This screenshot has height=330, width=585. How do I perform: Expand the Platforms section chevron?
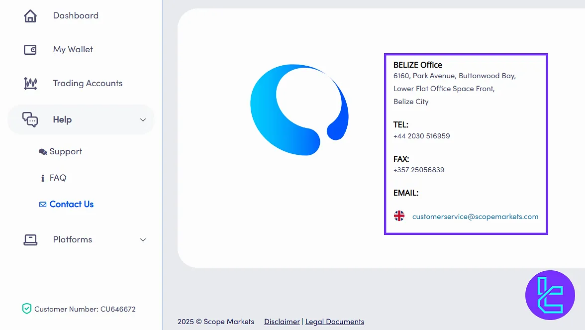(x=143, y=240)
